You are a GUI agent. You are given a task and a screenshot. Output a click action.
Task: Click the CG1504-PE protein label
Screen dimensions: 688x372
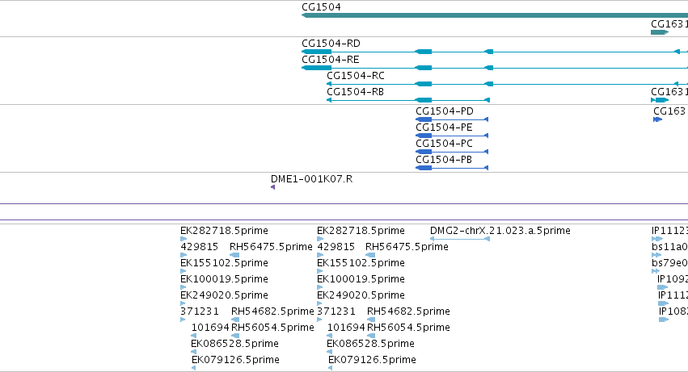444,127
